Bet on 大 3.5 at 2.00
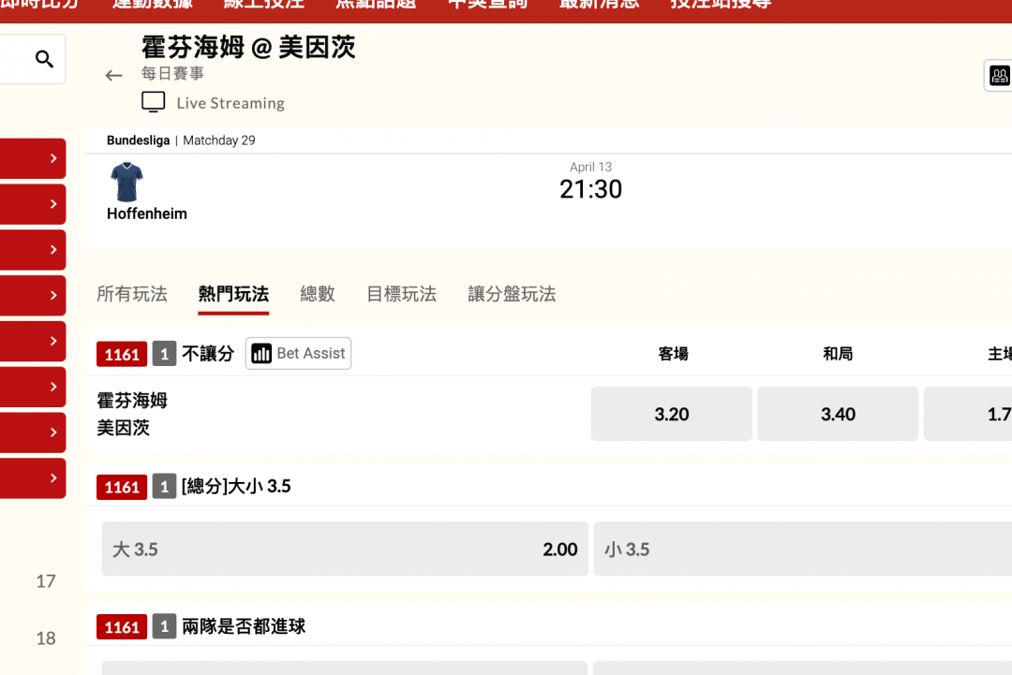This screenshot has height=675, width=1012. (x=345, y=550)
